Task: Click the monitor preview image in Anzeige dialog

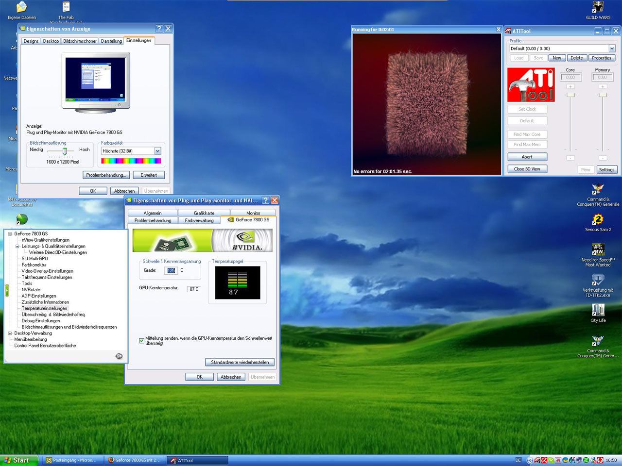Action: pos(96,83)
